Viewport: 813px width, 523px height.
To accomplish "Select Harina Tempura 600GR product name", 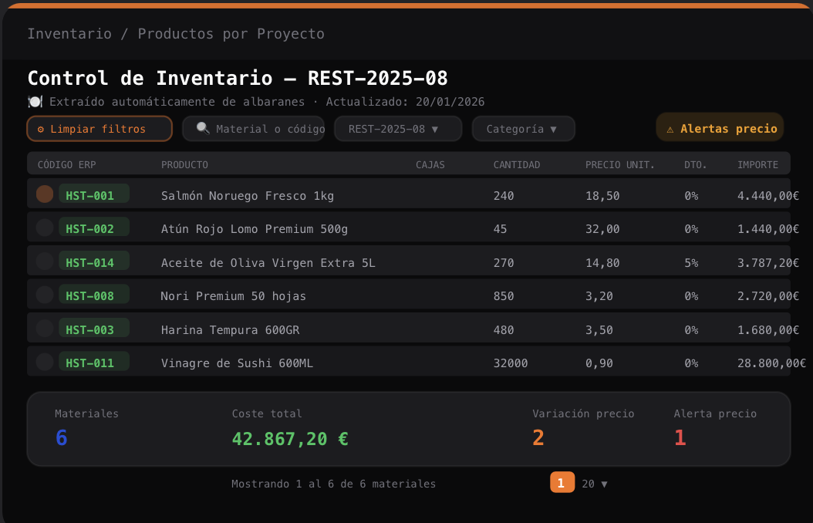I will click(230, 330).
